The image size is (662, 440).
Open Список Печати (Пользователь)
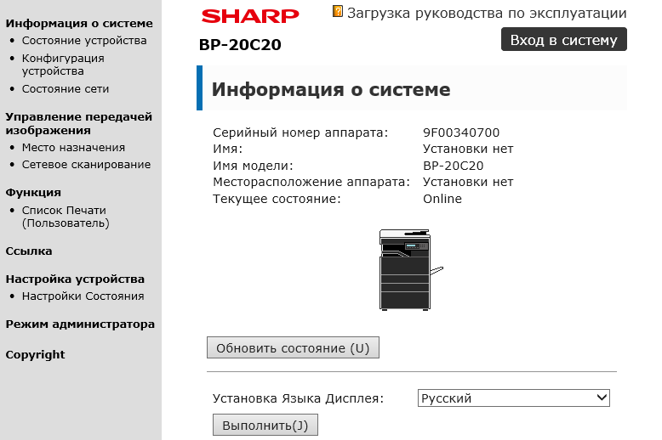click(x=66, y=217)
